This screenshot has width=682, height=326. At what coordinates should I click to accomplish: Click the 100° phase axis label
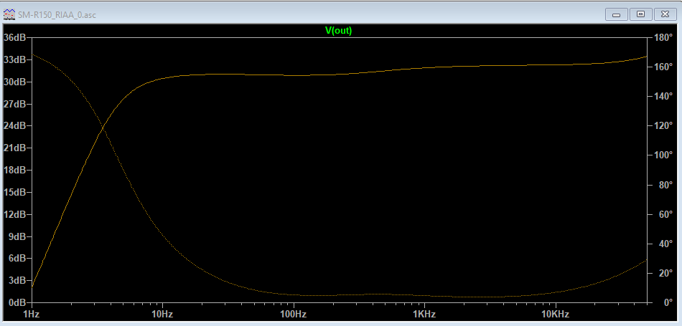point(663,155)
